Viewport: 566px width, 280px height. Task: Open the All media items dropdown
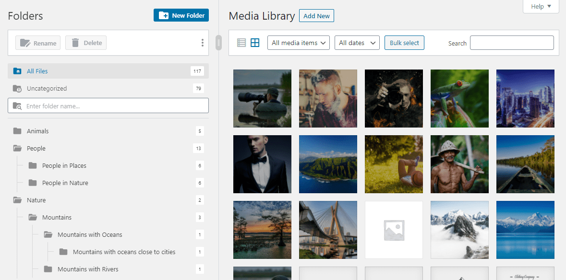[299, 43]
